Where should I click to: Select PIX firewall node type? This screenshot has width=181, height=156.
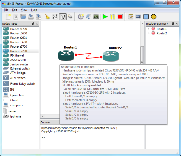[20, 55]
